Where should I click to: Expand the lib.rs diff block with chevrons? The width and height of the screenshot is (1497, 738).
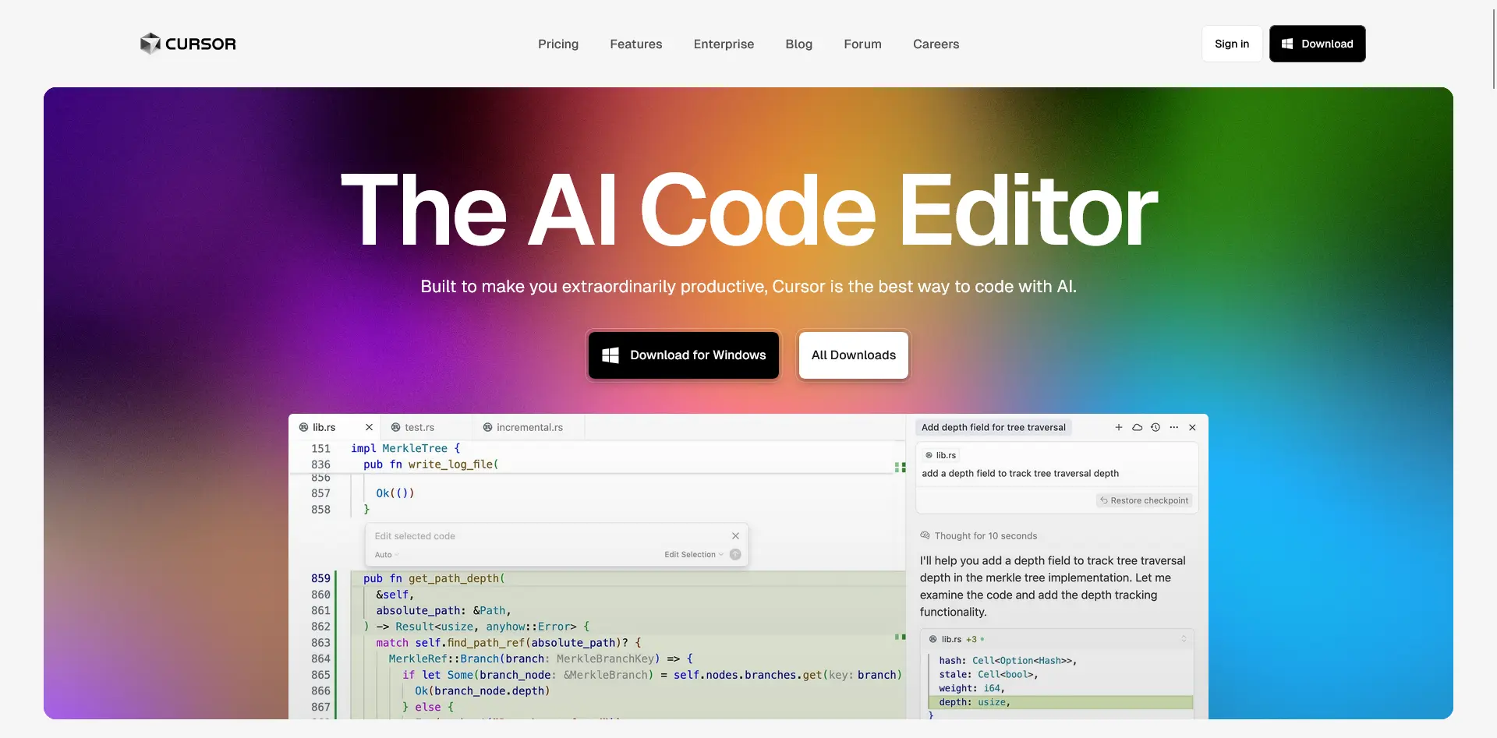(x=1184, y=639)
